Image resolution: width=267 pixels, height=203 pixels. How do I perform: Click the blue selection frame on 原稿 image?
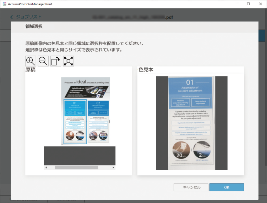(75, 121)
